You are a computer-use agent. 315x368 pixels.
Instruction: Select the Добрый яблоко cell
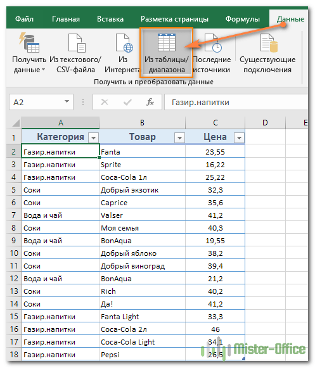tap(142, 253)
